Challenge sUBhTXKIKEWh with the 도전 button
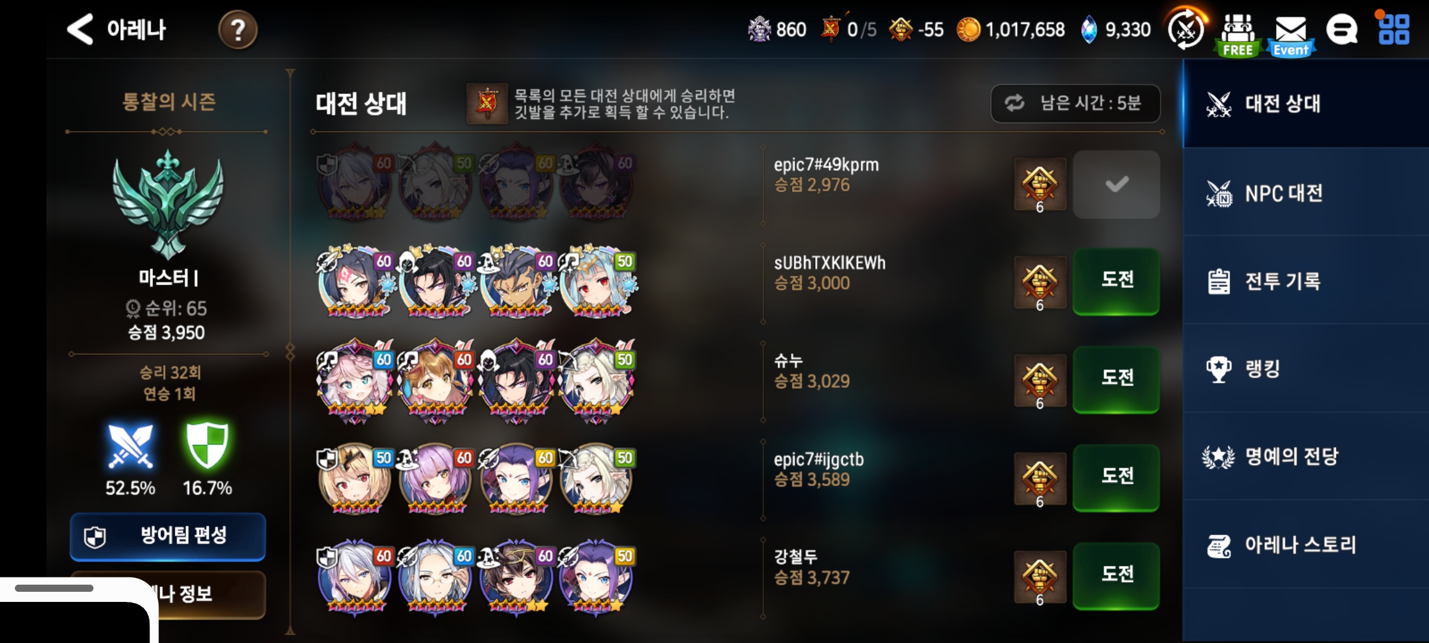This screenshot has height=643, width=1429. (1116, 281)
